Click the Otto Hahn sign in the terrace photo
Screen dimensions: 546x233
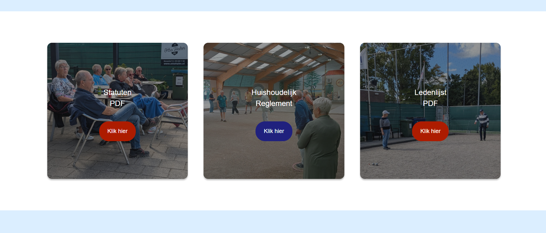tap(174, 54)
